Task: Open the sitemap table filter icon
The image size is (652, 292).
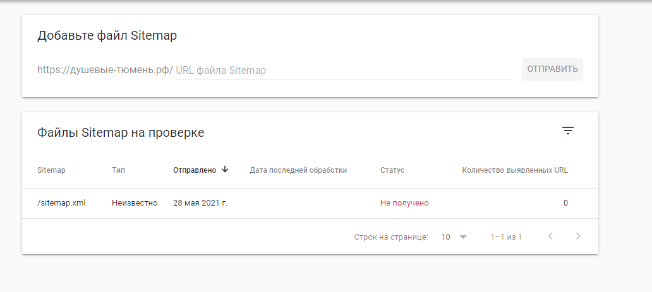Action: 568,131
